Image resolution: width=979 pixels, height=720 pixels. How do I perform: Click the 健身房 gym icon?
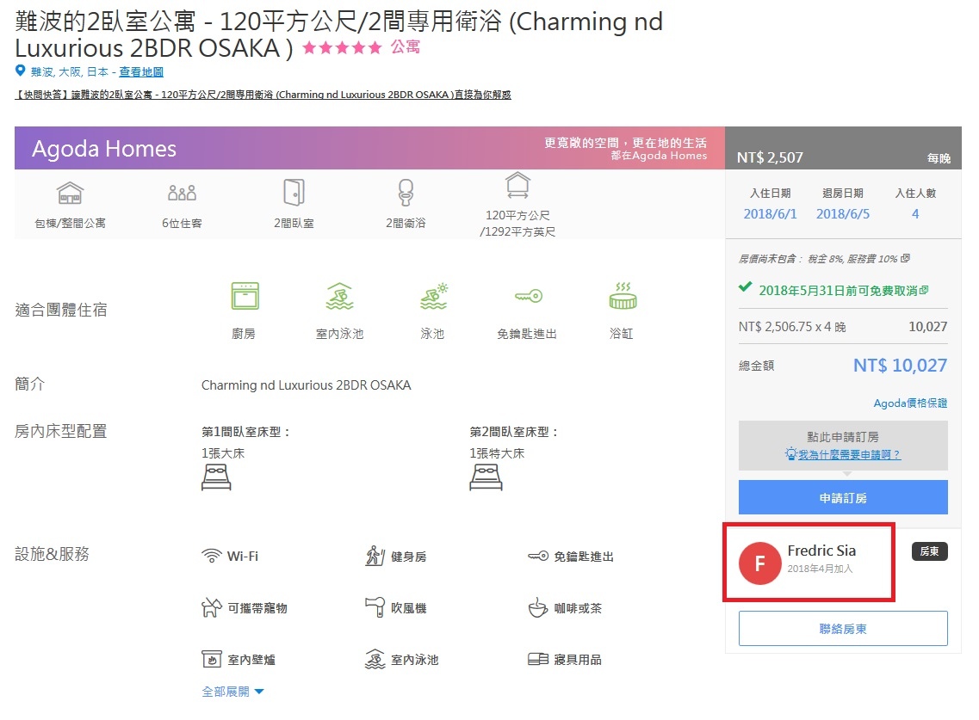pos(375,556)
